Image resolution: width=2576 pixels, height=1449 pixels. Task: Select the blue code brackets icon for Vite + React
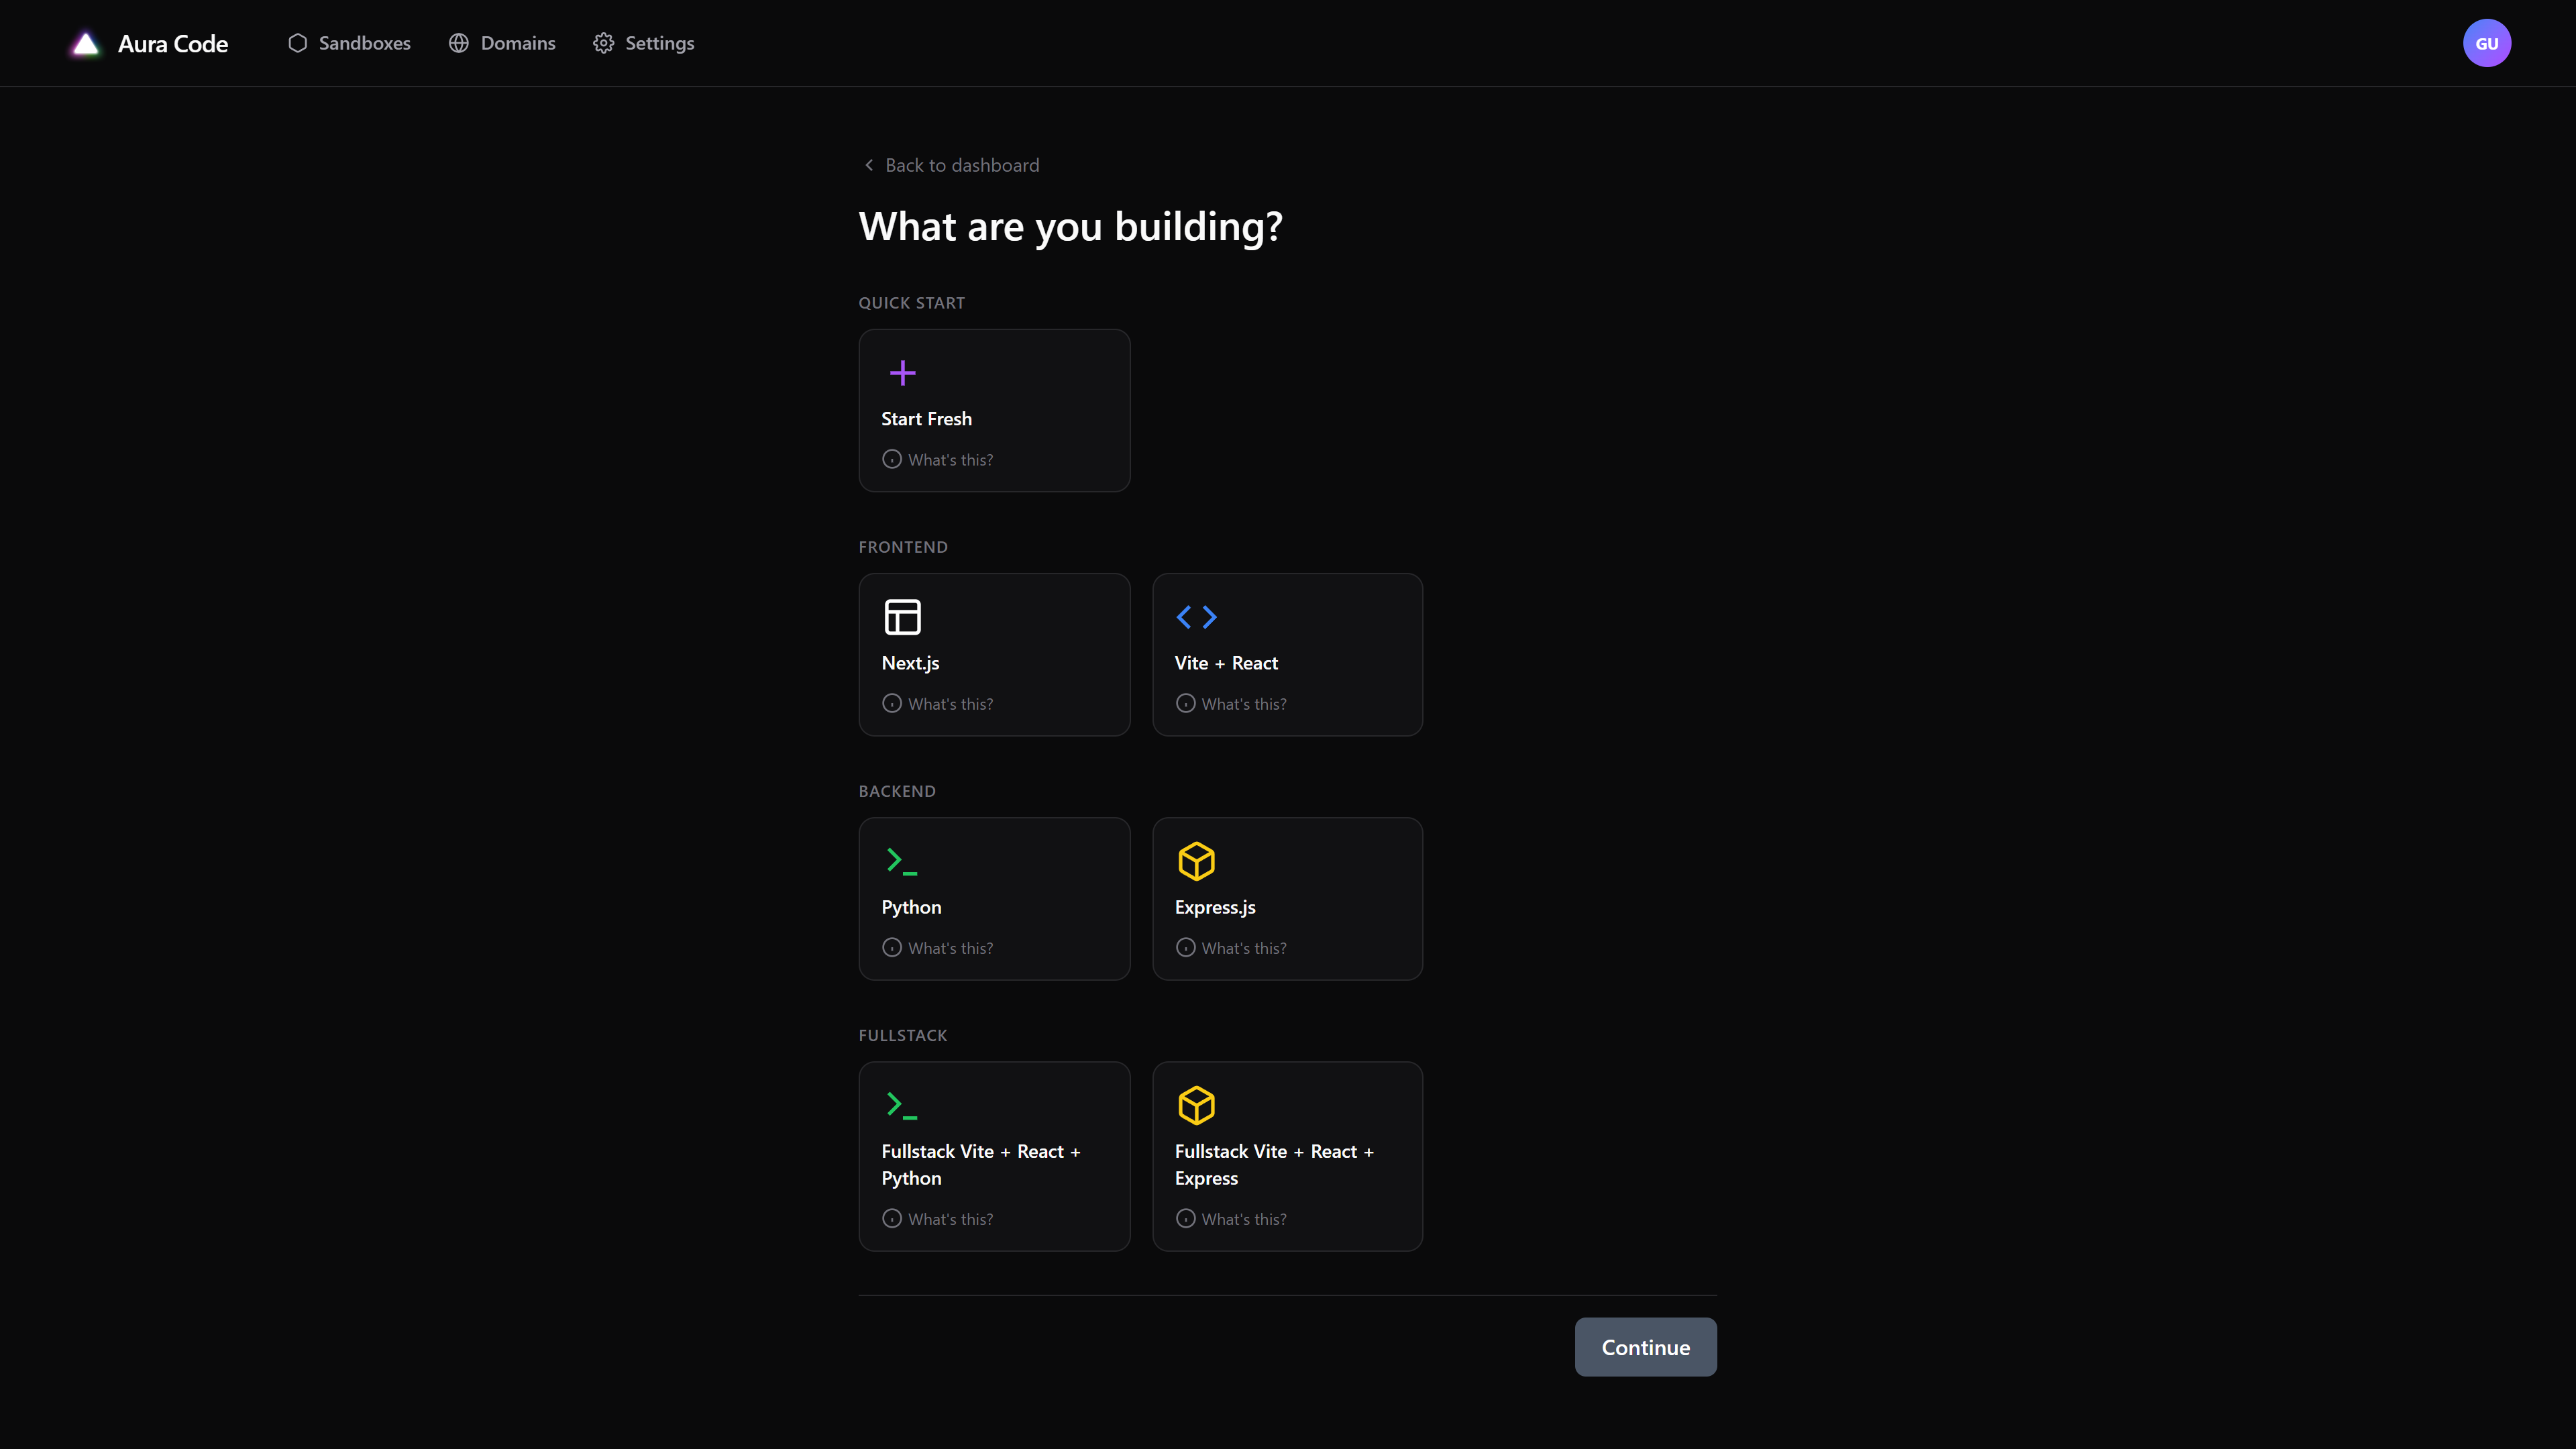(x=1196, y=617)
